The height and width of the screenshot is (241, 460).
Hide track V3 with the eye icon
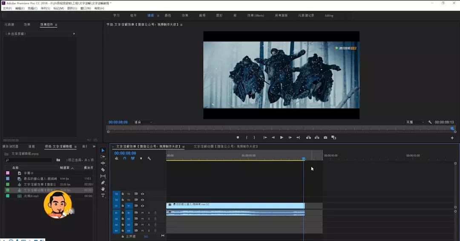point(143,194)
